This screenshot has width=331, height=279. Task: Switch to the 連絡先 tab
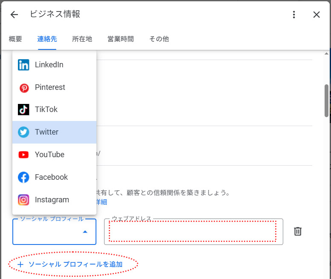click(x=47, y=39)
